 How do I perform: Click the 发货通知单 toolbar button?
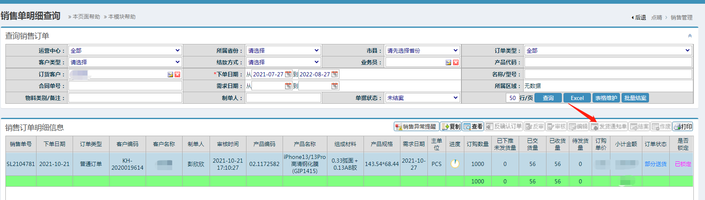click(x=609, y=127)
